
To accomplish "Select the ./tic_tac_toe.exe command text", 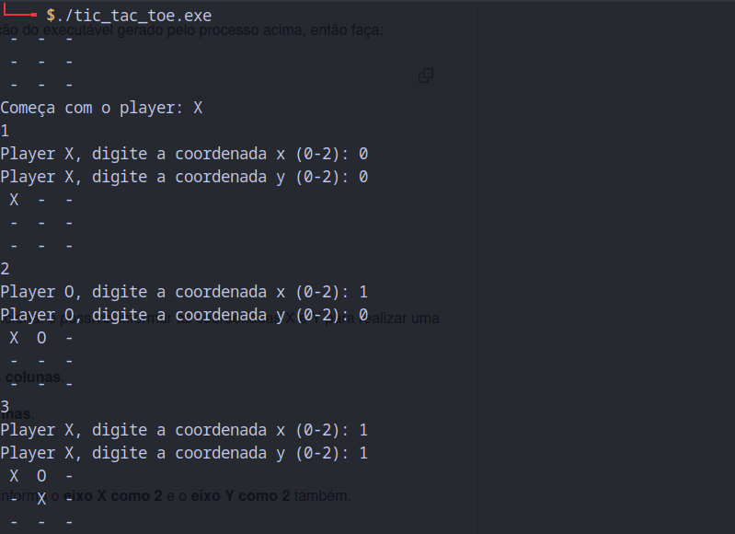I will [134, 16].
